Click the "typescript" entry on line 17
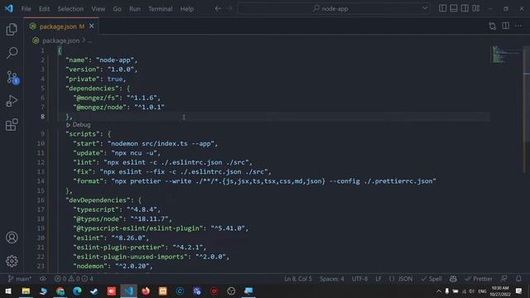Image resolution: width=530 pixels, height=298 pixels. [x=96, y=209]
